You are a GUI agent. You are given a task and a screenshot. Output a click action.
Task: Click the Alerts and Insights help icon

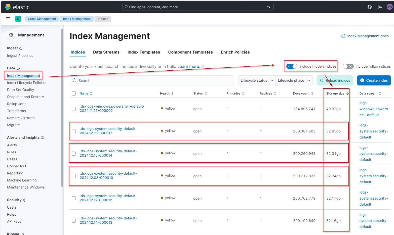point(43,138)
